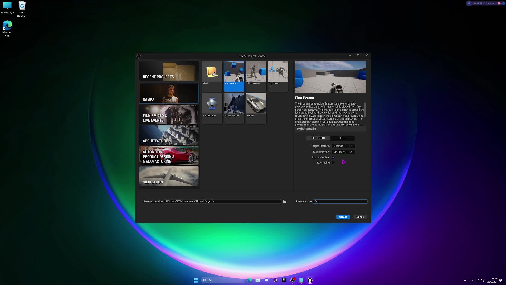This screenshot has width=506, height=285.
Task: Choose the Third Person template
Action: point(256,76)
